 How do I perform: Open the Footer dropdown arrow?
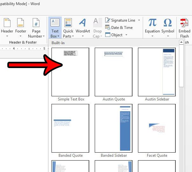[x=20, y=36]
